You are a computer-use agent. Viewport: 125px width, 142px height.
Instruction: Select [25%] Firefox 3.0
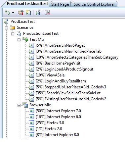(x=50, y=123)
